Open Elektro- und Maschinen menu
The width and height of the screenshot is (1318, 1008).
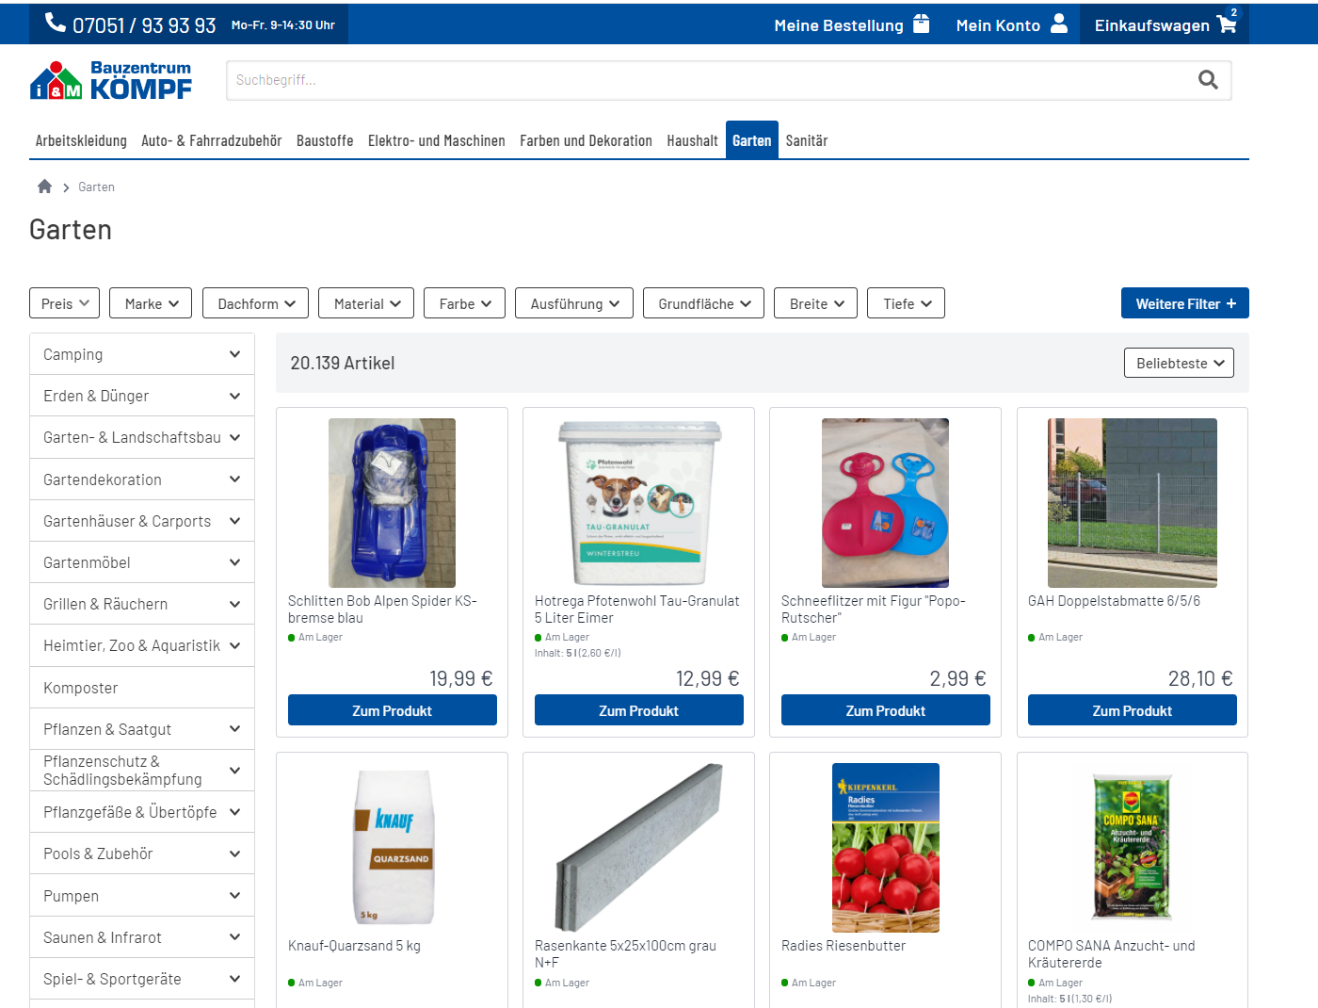436,140
